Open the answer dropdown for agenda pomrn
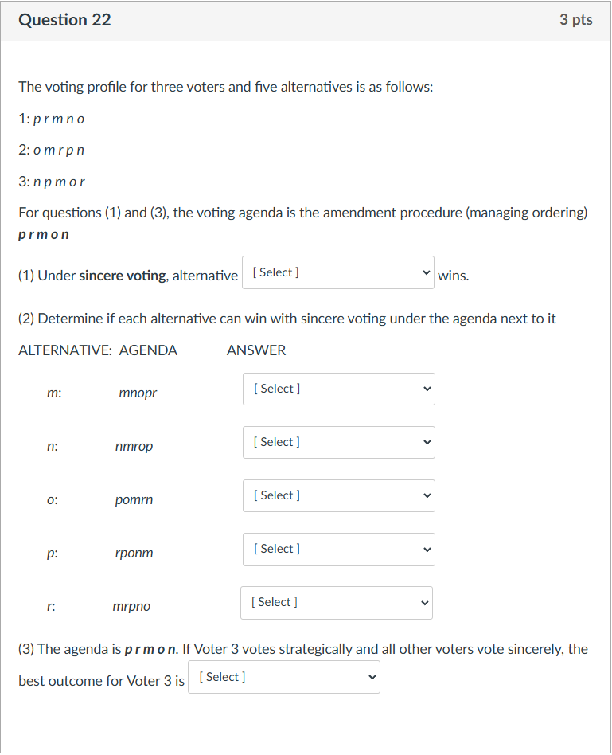This screenshot has height=755, width=612. (338, 495)
